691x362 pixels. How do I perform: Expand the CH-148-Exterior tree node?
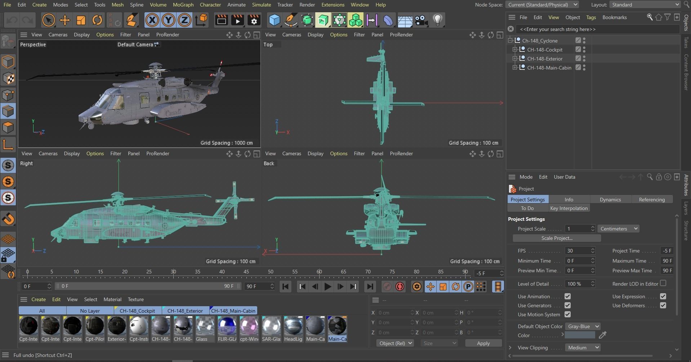(x=515, y=58)
